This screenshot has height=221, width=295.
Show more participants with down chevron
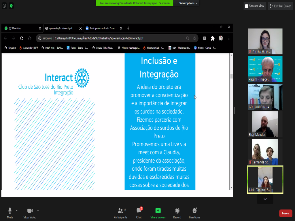click(x=265, y=199)
